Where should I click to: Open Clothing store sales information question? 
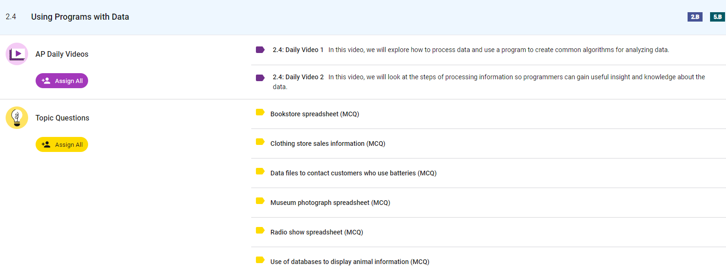tap(328, 144)
